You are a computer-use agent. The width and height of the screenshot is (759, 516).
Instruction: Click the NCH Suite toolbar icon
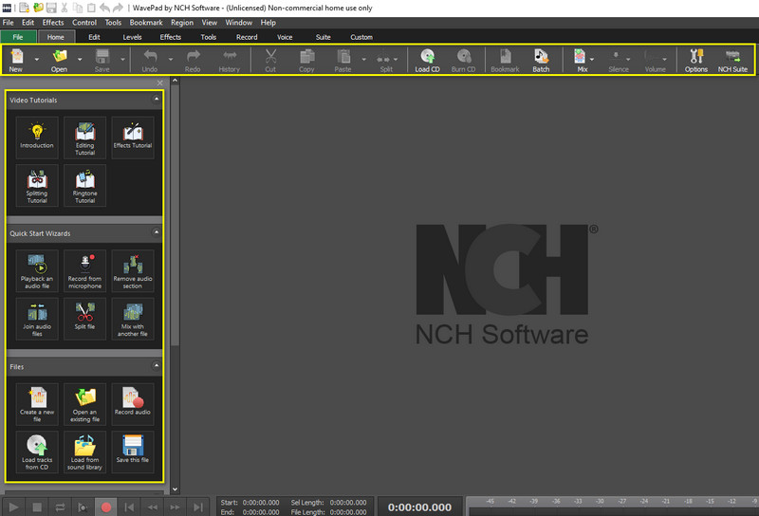(x=731, y=61)
